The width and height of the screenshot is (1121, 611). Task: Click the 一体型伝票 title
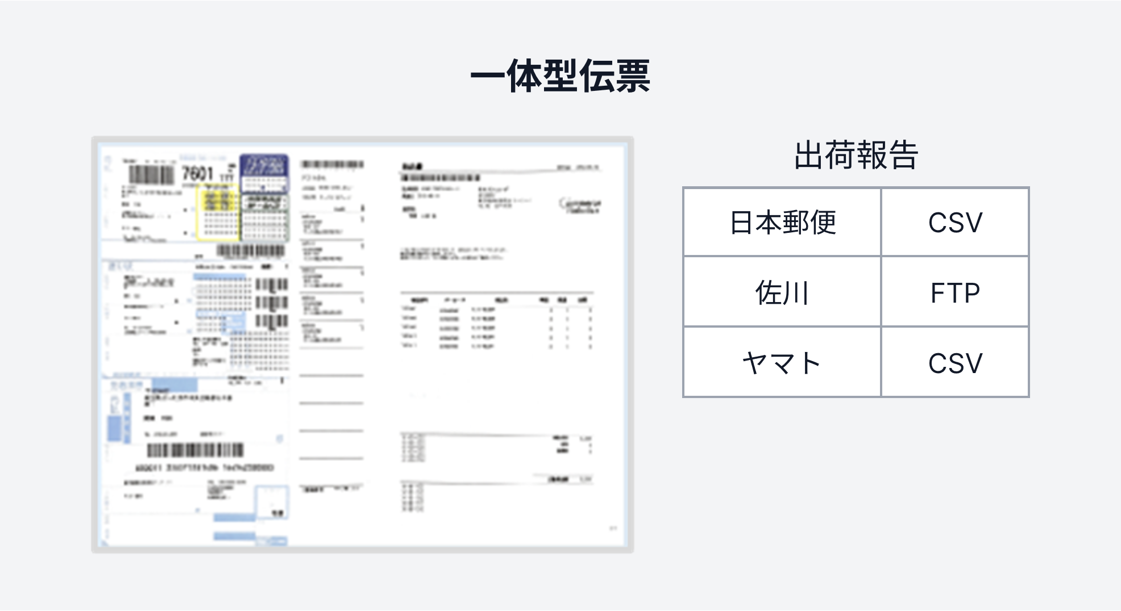click(x=560, y=76)
